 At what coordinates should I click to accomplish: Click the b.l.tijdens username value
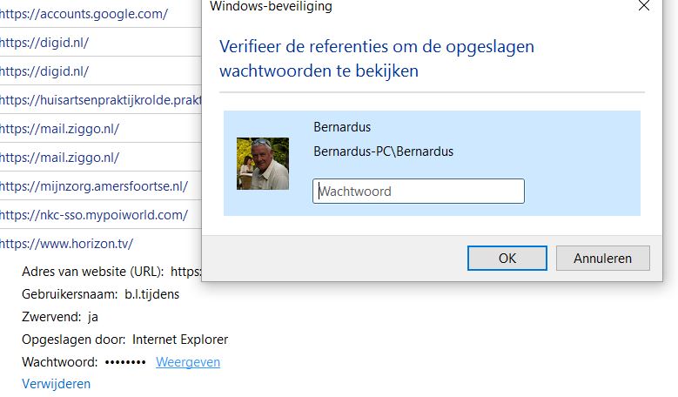point(151,294)
